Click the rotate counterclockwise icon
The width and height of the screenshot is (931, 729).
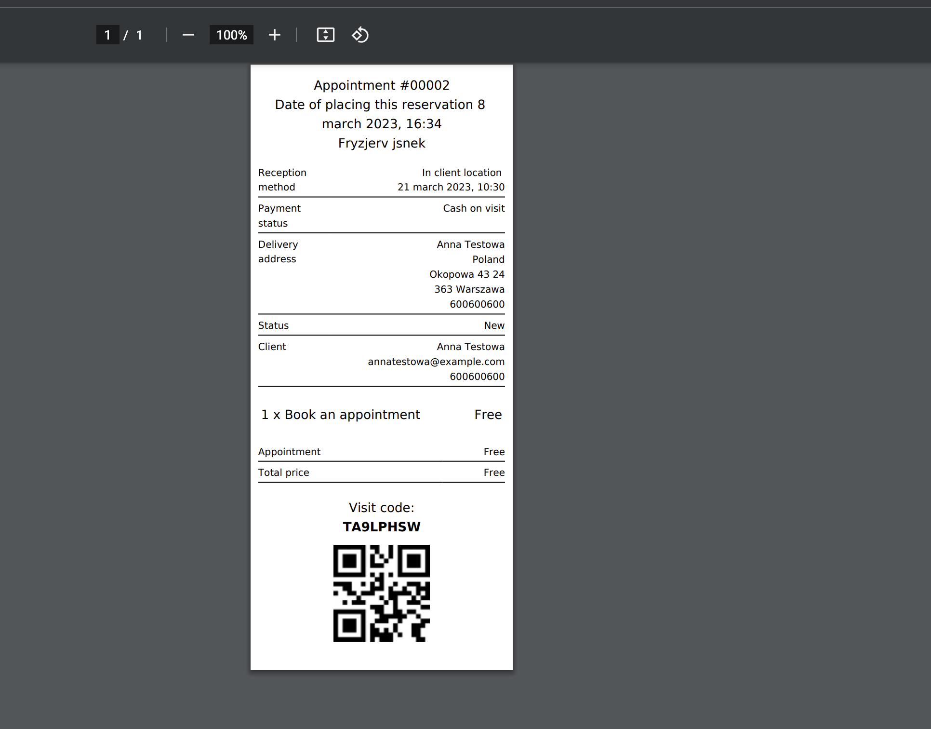[360, 35]
